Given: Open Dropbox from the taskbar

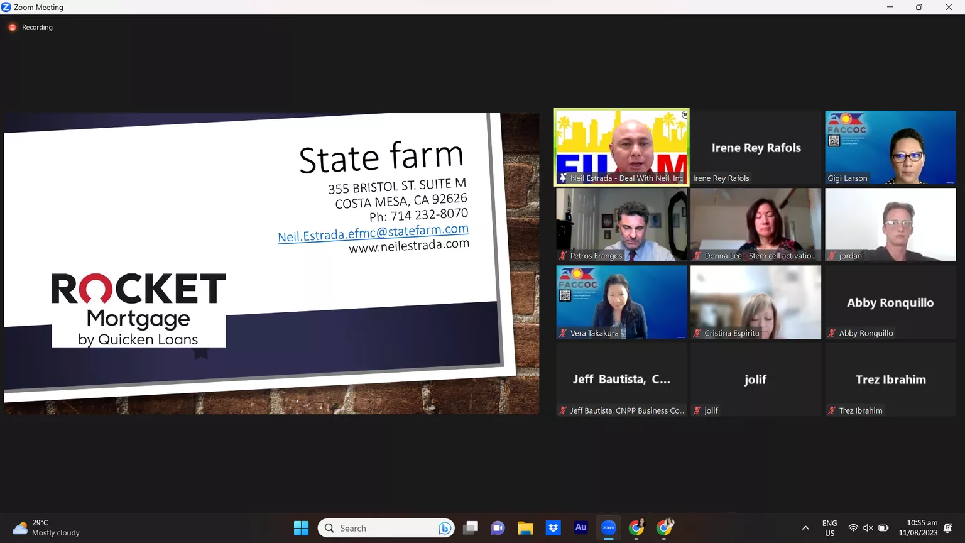Looking at the screenshot, I should point(553,528).
